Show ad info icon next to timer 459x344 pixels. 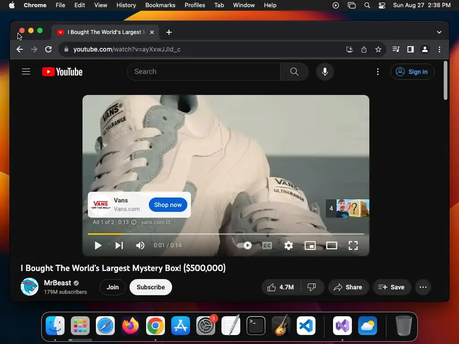pyautogui.click(x=134, y=222)
